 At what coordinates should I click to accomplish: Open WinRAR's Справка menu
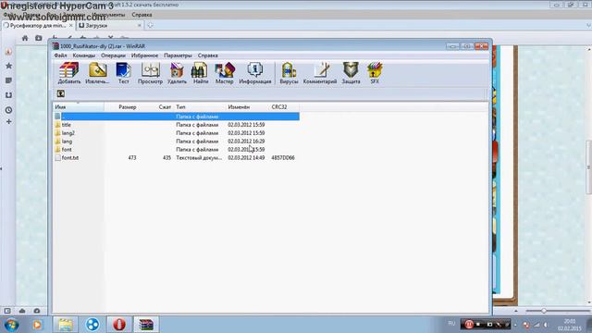click(x=207, y=55)
